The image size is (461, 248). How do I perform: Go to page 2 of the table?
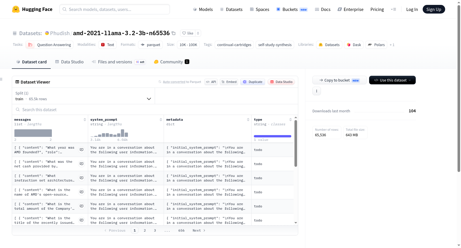point(145,230)
